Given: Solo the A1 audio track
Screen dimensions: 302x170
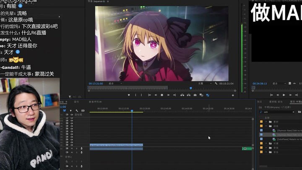Looking at the screenshot, I should (77, 149).
